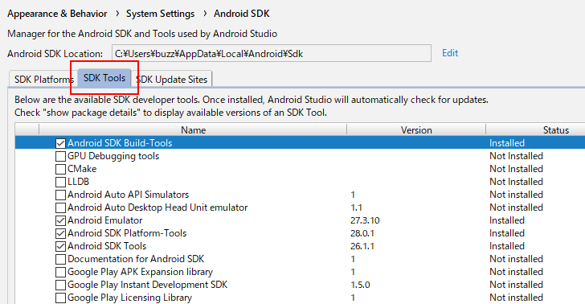
Task: Toggle the Android SDK Build-Tools checkbox
Action: (x=60, y=143)
